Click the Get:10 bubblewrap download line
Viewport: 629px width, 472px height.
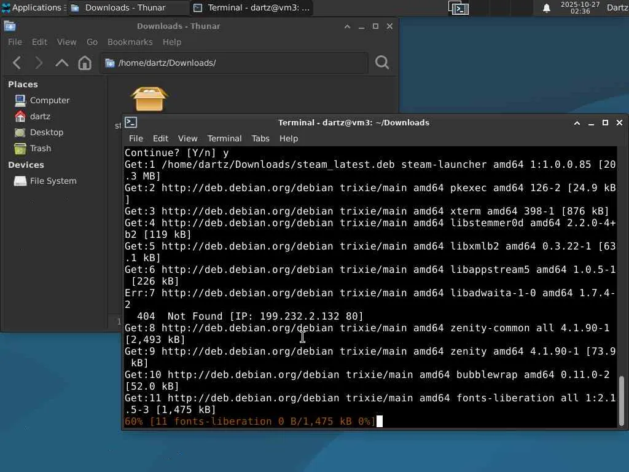(x=367, y=380)
